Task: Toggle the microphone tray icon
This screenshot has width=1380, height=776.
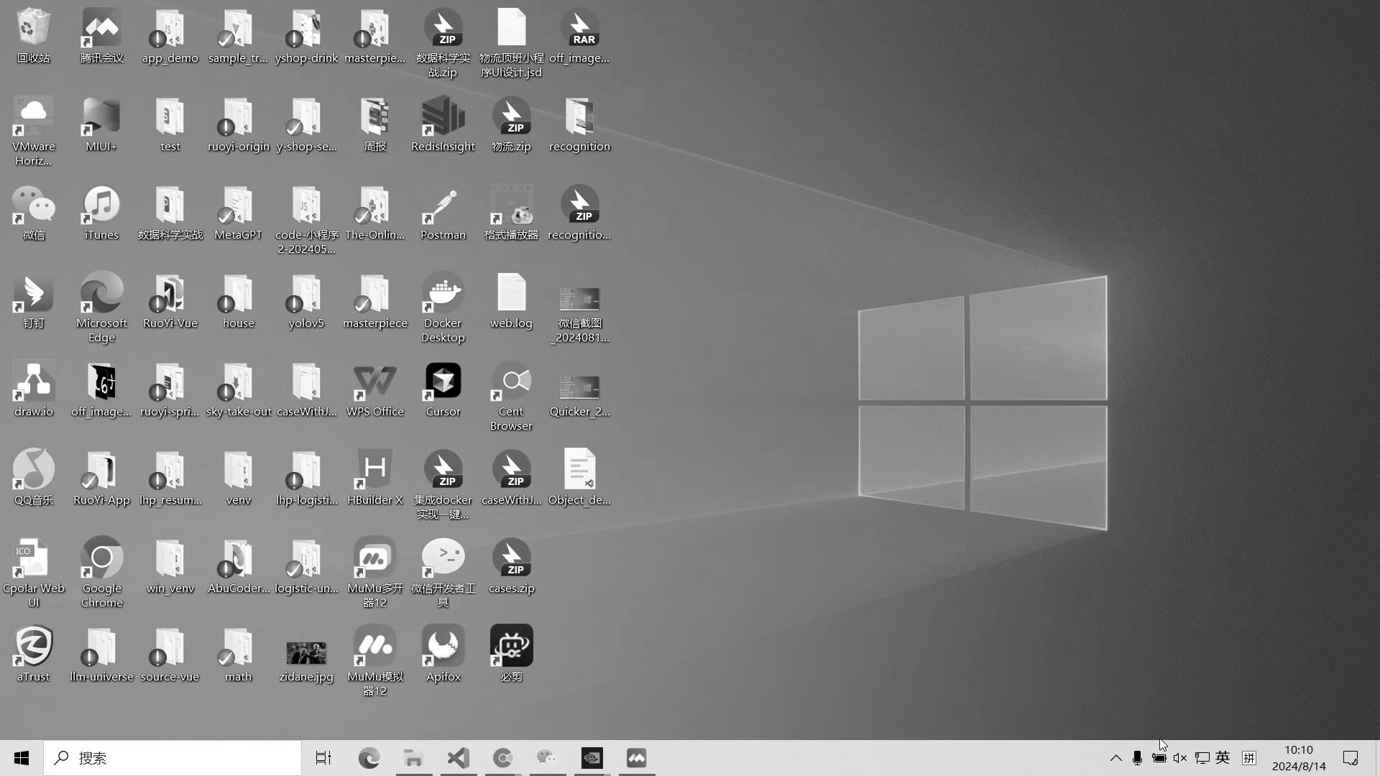Action: 1137,758
